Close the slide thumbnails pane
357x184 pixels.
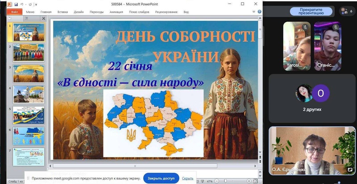[x=44, y=19]
